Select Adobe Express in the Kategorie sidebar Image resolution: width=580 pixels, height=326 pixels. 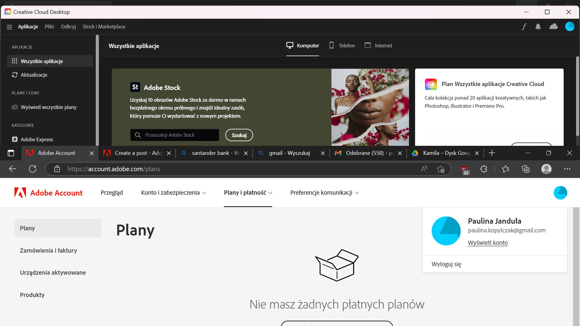coord(37,139)
